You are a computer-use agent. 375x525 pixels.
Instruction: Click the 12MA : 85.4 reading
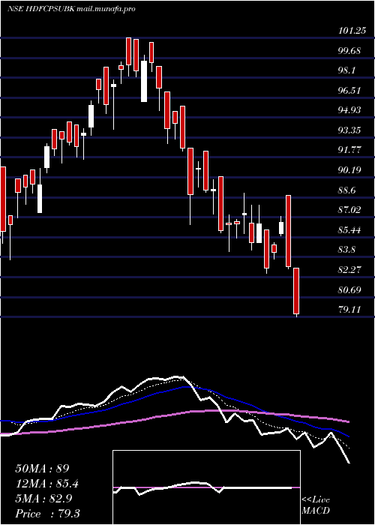(47, 484)
